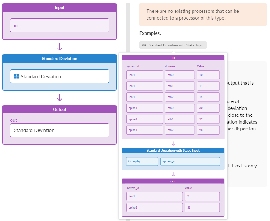Click the value 98 cell for spine1 eth2
Screen dimensions: 270x221
coord(208,130)
